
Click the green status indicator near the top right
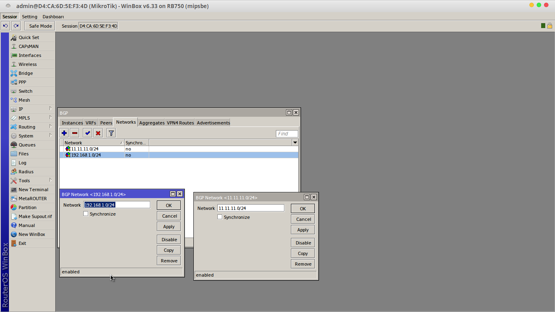(x=542, y=25)
